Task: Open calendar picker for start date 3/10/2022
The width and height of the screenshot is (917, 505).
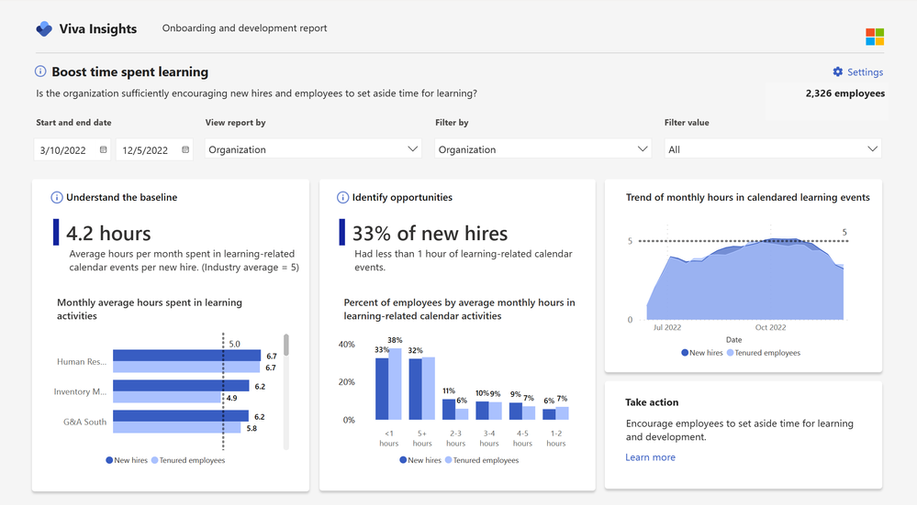Action: (104, 149)
